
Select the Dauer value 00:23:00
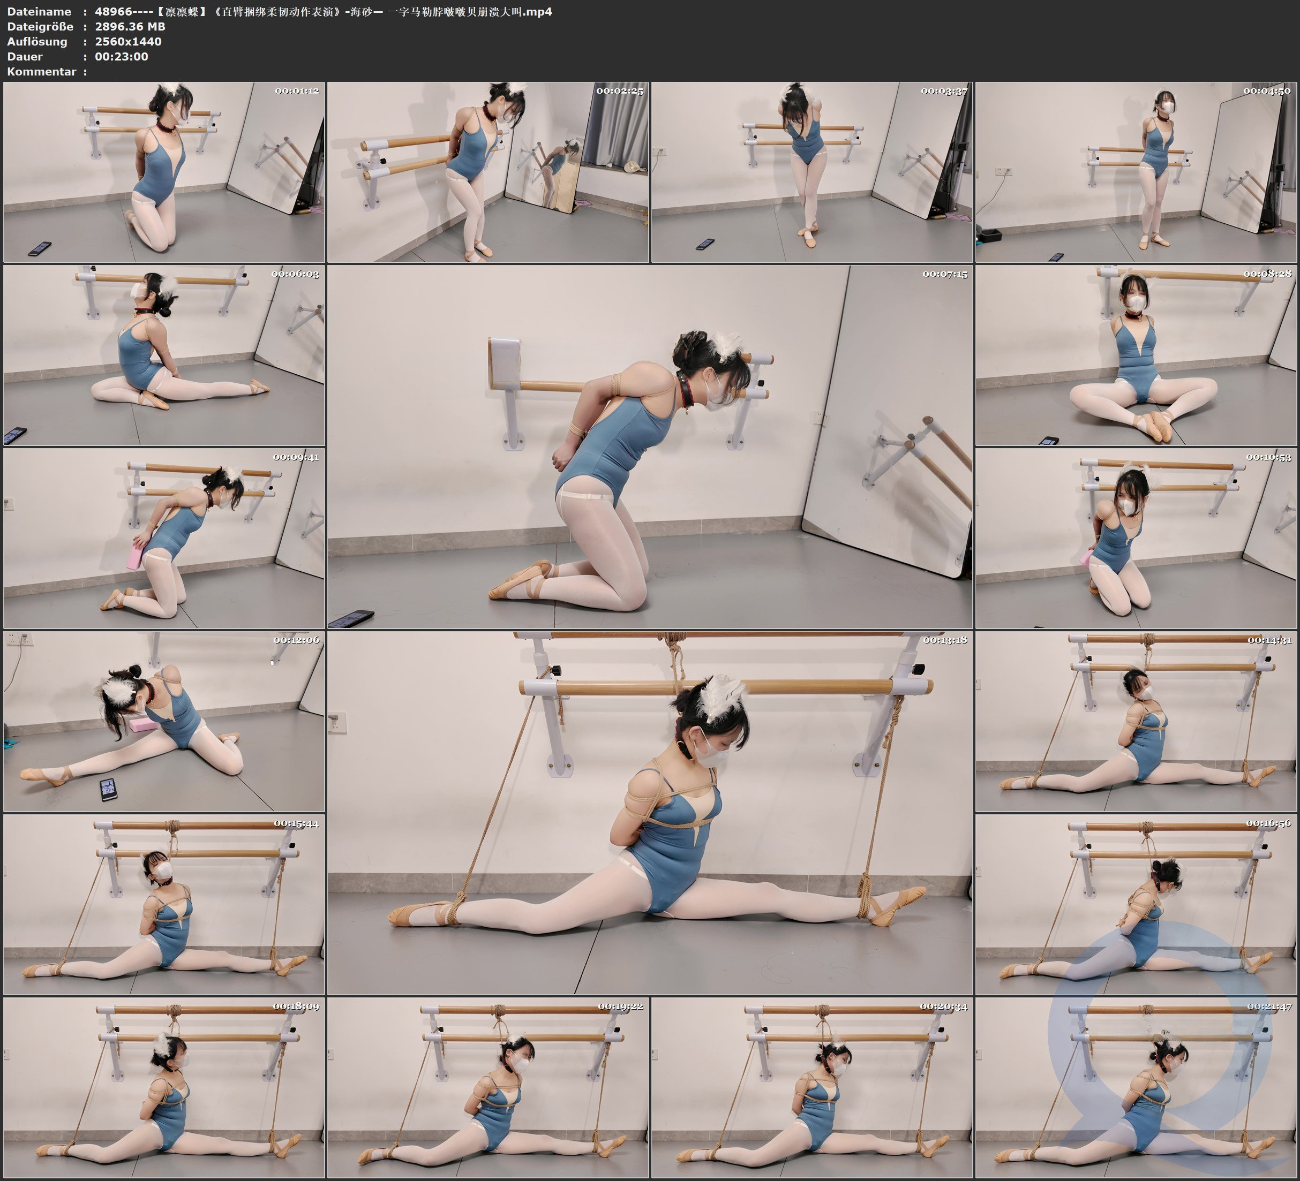(121, 57)
